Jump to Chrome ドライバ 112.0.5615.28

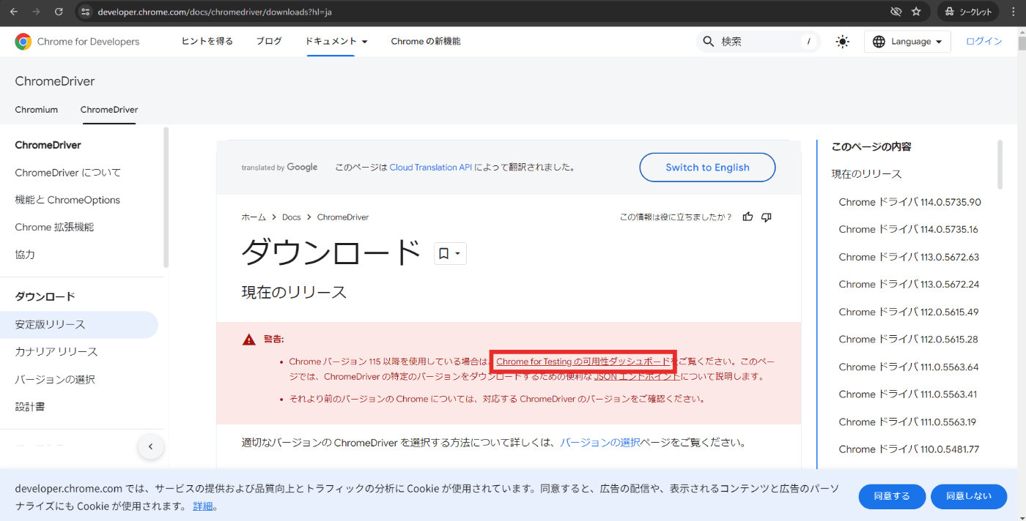tap(909, 339)
